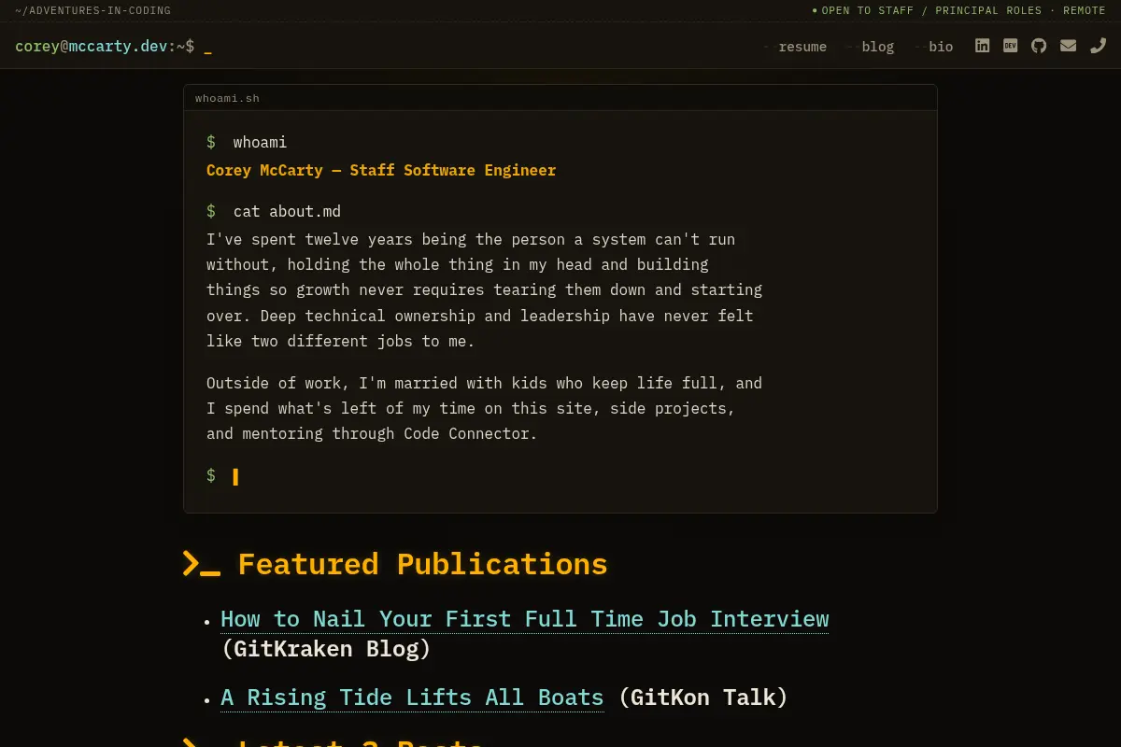Click the cat about.md command line
Screen dimensions: 1121x747
[274, 212]
